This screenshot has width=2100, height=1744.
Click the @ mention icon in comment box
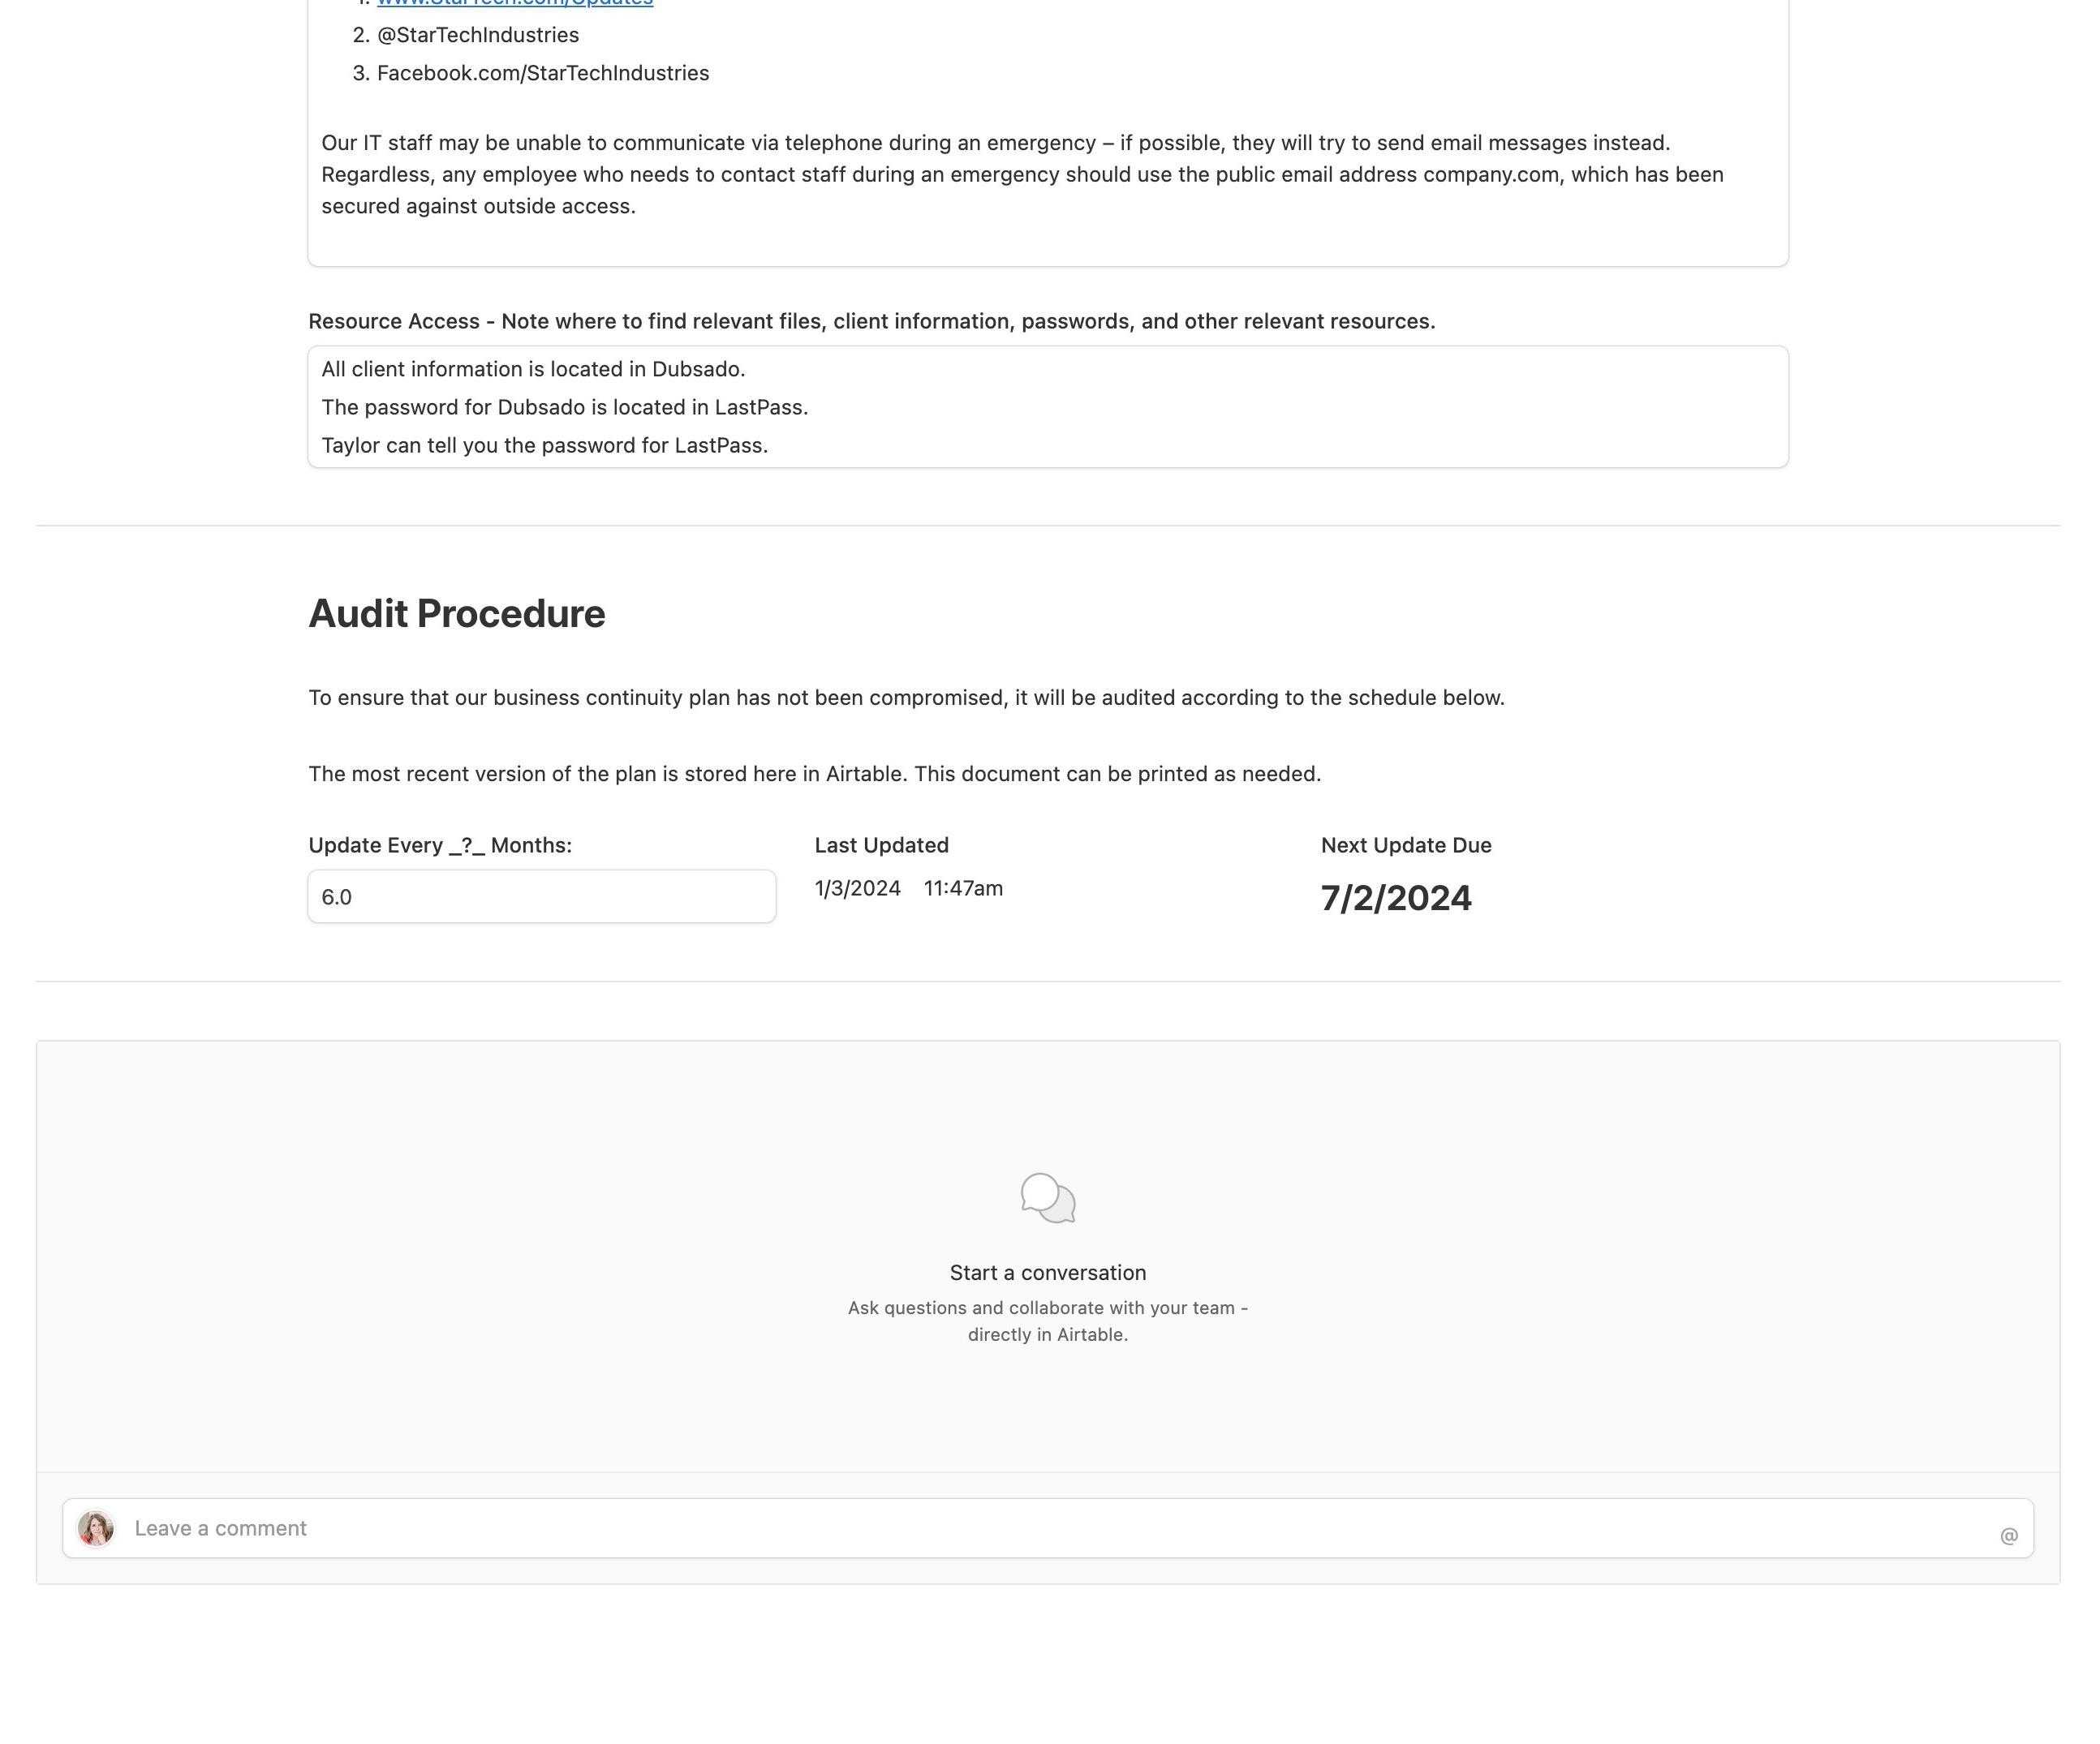pos(2008,1535)
